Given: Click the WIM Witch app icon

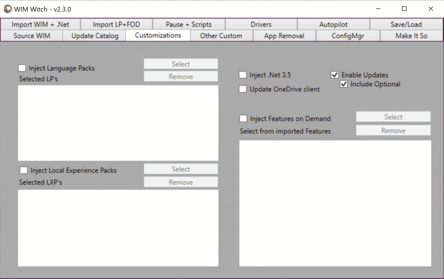Looking at the screenshot, I should (x=8, y=9).
